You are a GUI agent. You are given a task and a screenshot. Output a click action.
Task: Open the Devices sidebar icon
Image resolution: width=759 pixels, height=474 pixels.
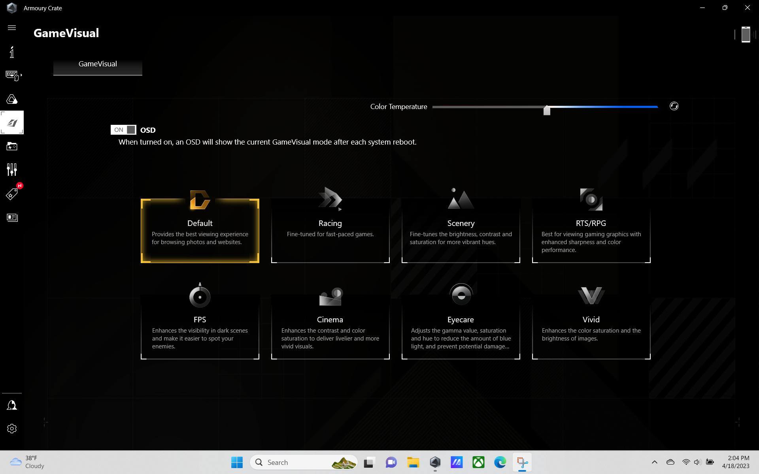coord(11,75)
